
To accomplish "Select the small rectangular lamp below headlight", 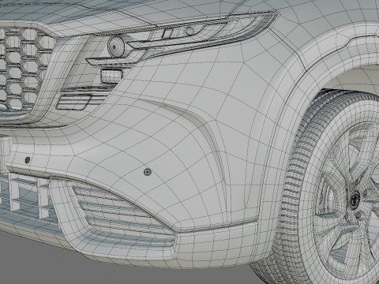I will [x=112, y=76].
